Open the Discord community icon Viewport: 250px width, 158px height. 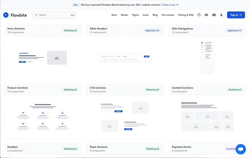coord(206,15)
